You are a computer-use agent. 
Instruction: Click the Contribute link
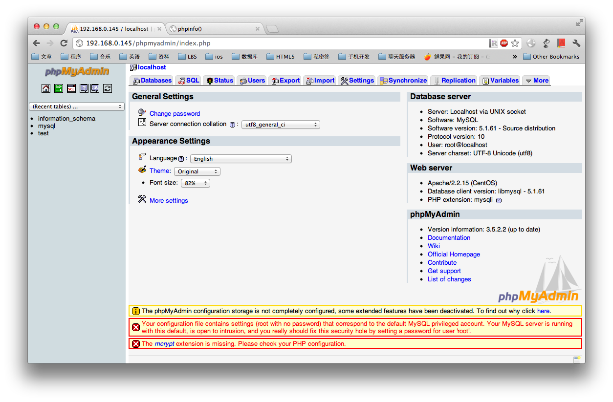click(442, 263)
